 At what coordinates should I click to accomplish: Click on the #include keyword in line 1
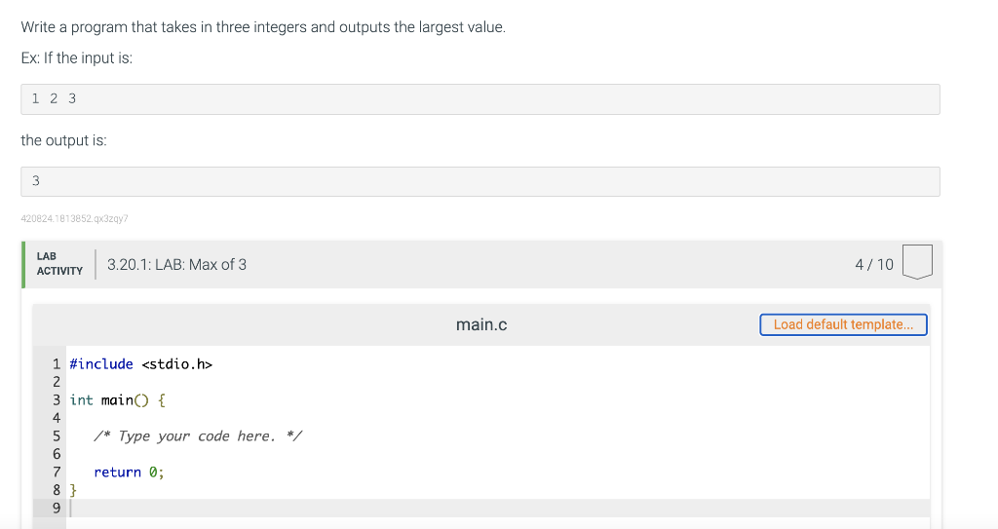(101, 364)
